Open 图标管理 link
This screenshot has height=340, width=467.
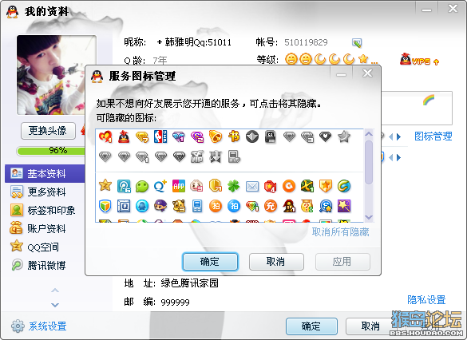[x=433, y=136]
